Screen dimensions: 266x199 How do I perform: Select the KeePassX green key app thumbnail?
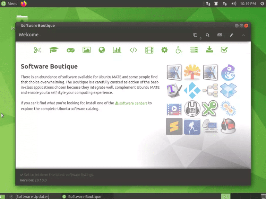pyautogui.click(x=210, y=108)
